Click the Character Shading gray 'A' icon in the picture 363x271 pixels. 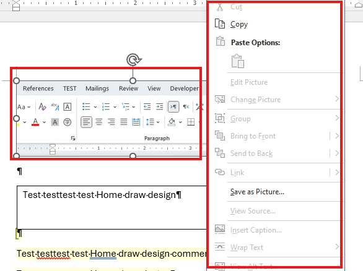point(55,122)
